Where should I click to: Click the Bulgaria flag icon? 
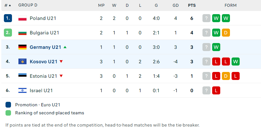[22, 33]
